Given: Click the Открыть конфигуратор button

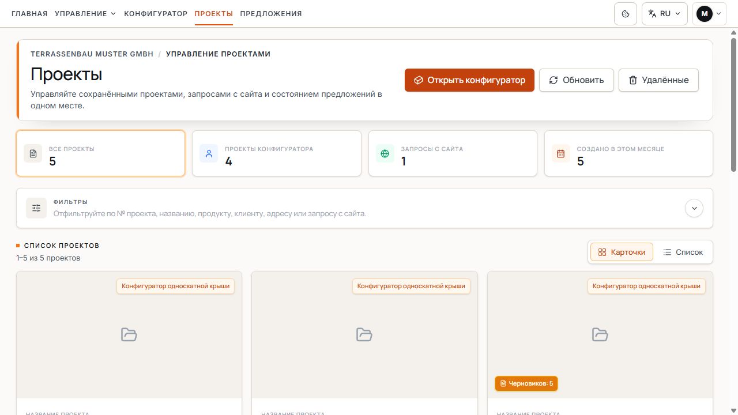Looking at the screenshot, I should click(469, 80).
